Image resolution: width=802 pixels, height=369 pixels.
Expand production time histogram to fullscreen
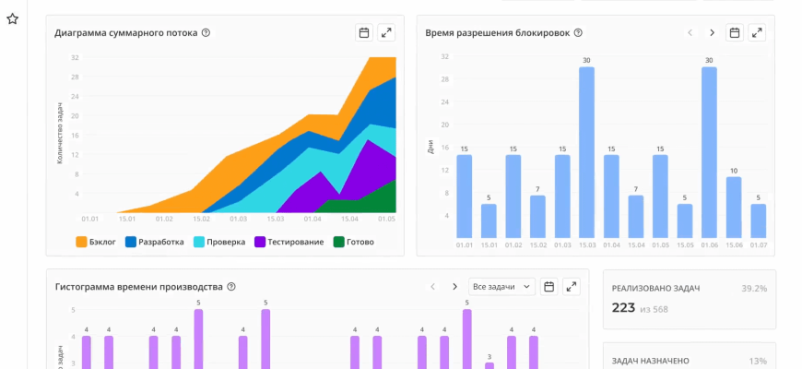coord(572,287)
